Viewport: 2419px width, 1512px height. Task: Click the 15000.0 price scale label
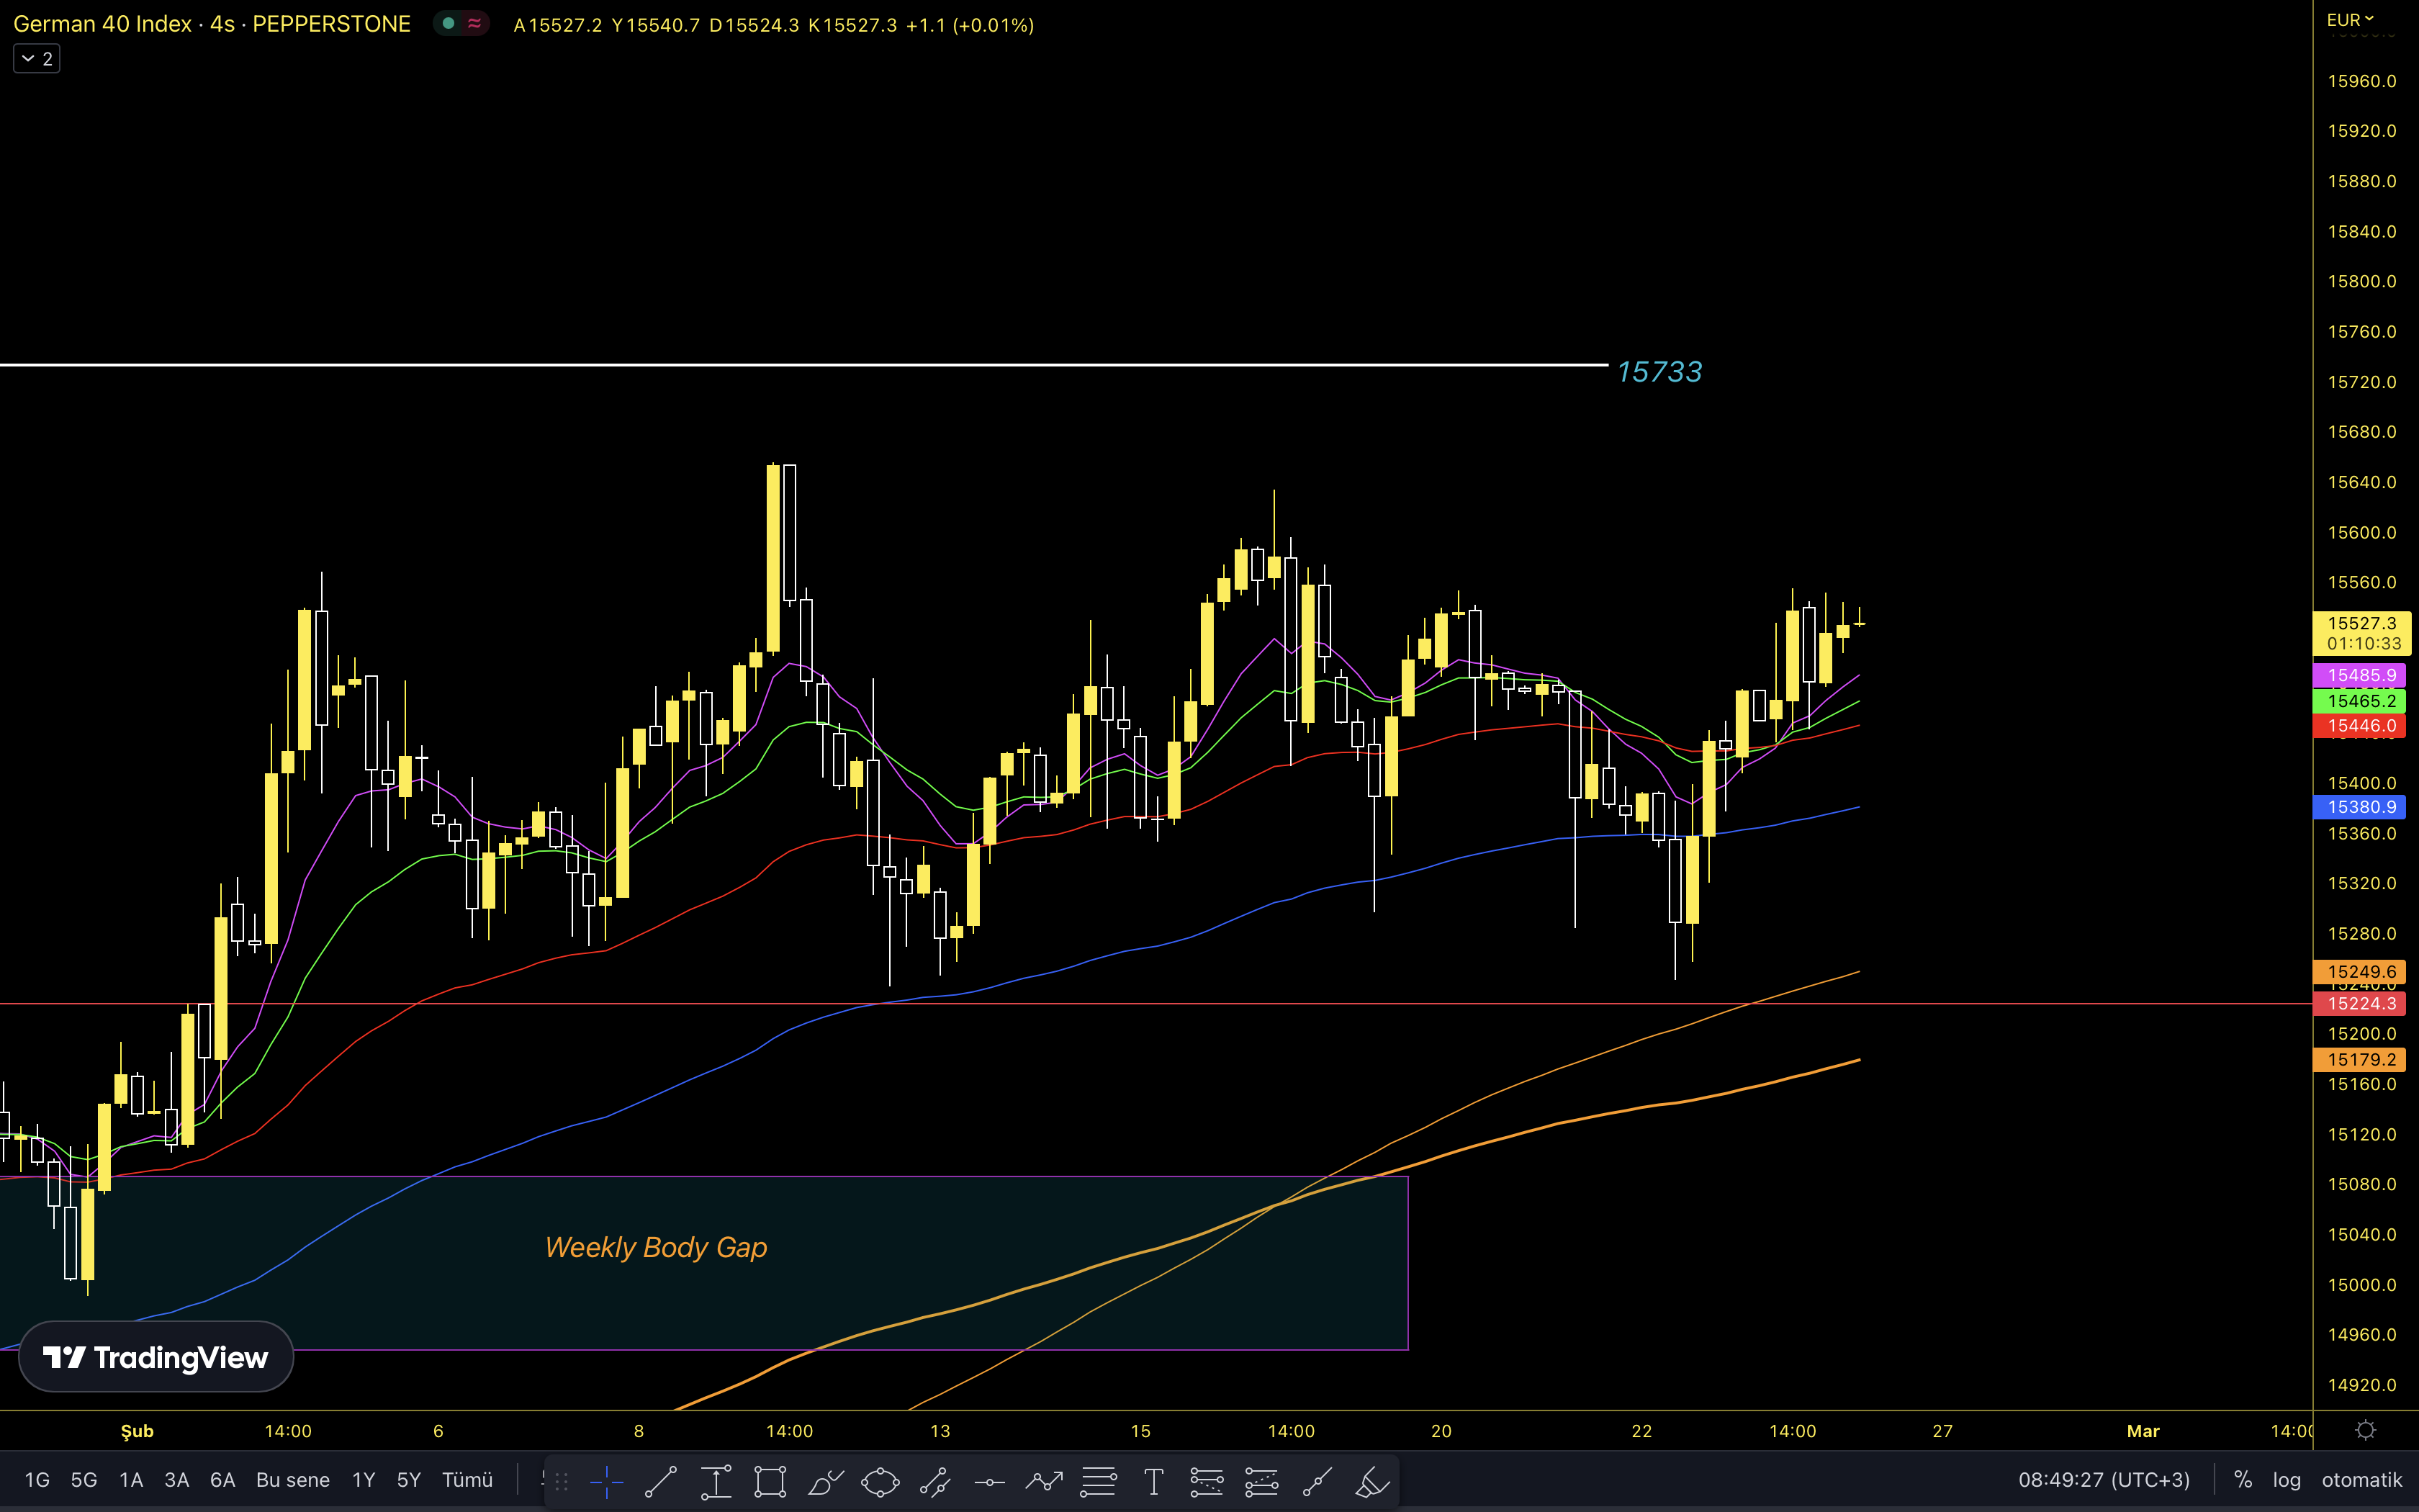tap(2362, 1285)
